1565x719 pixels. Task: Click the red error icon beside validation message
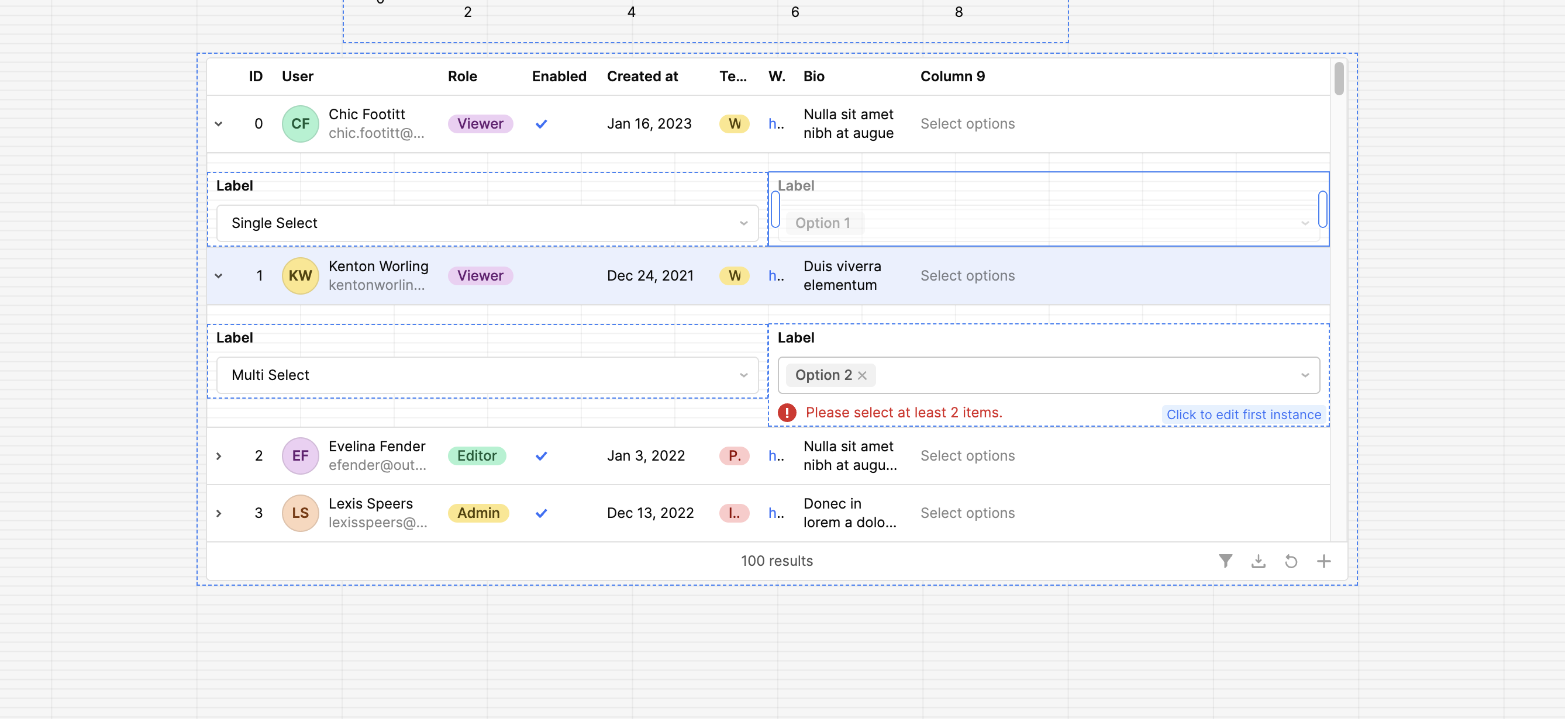tap(787, 412)
